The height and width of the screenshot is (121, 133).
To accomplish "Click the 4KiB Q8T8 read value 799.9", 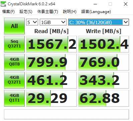I will (x=51, y=62).
